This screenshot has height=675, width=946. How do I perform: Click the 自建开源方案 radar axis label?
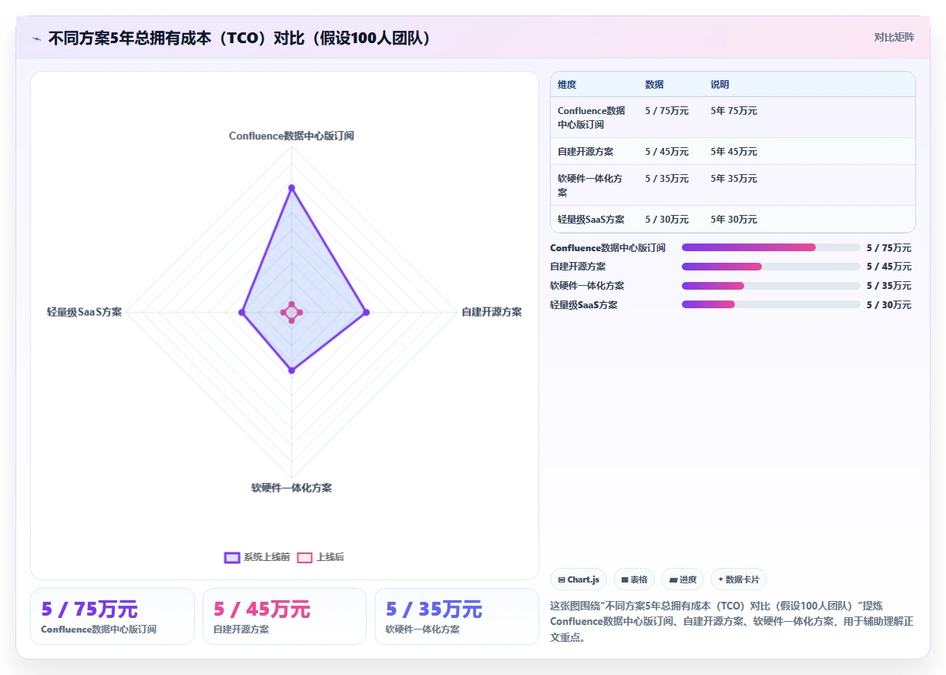point(491,312)
